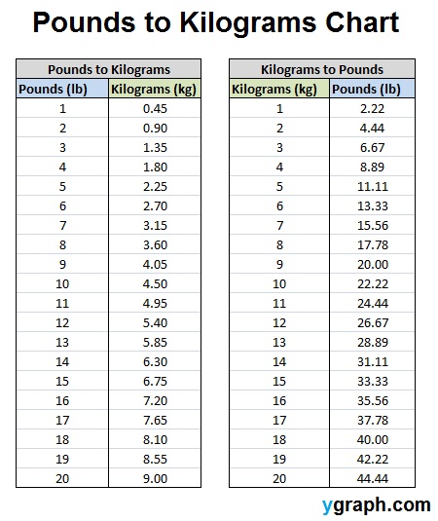Click the 6.75 value cell
The width and height of the screenshot is (438, 521).
[x=155, y=381]
